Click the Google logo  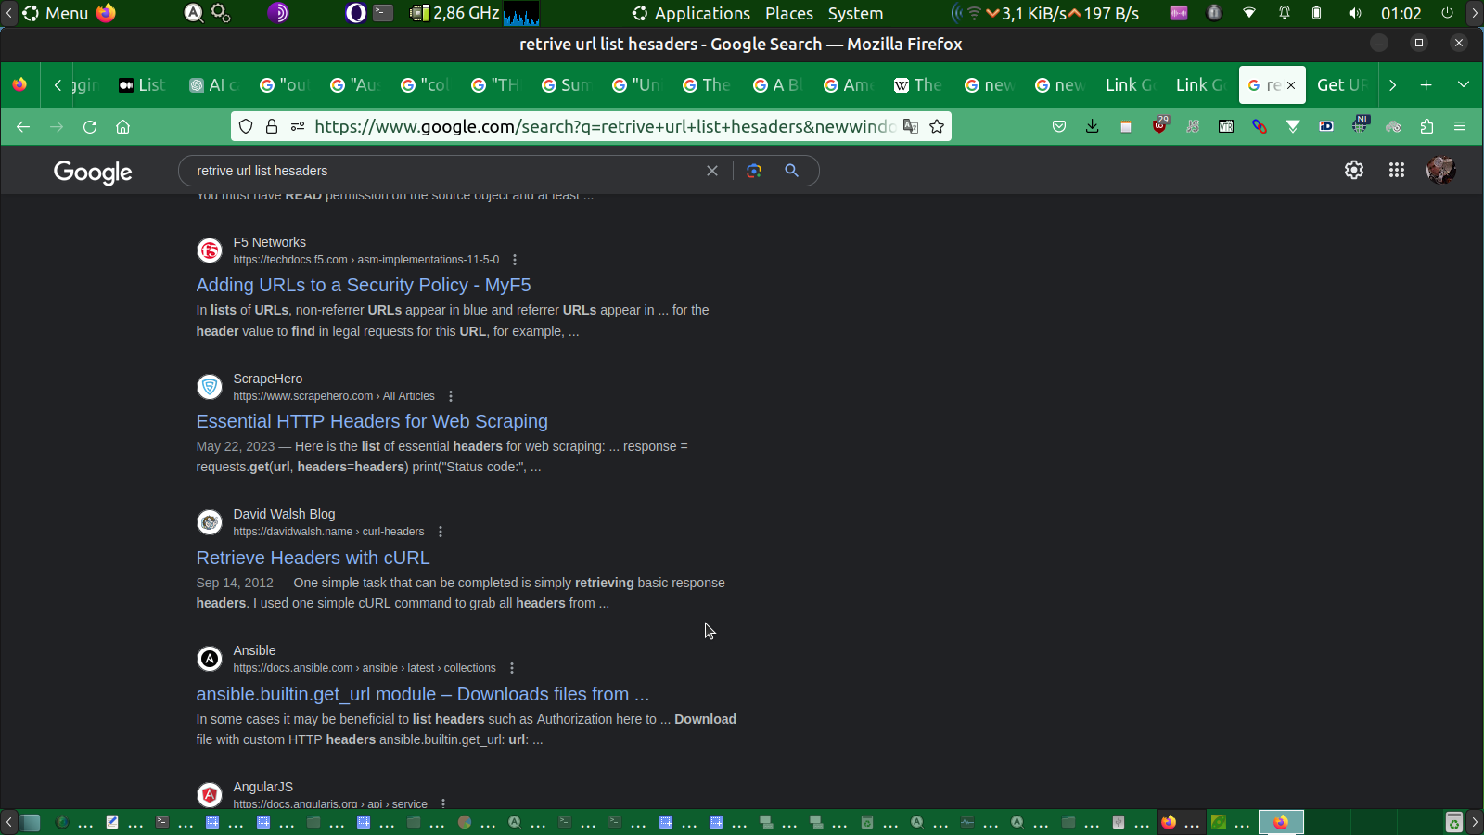point(93,172)
